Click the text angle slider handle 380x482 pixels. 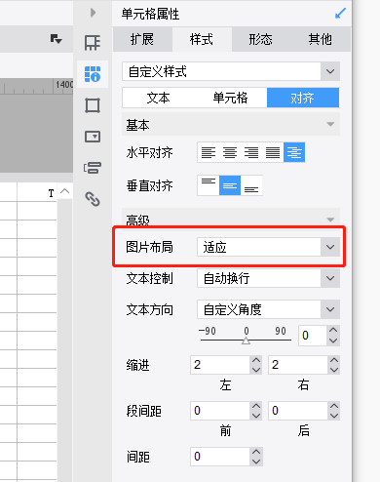tap(246, 341)
